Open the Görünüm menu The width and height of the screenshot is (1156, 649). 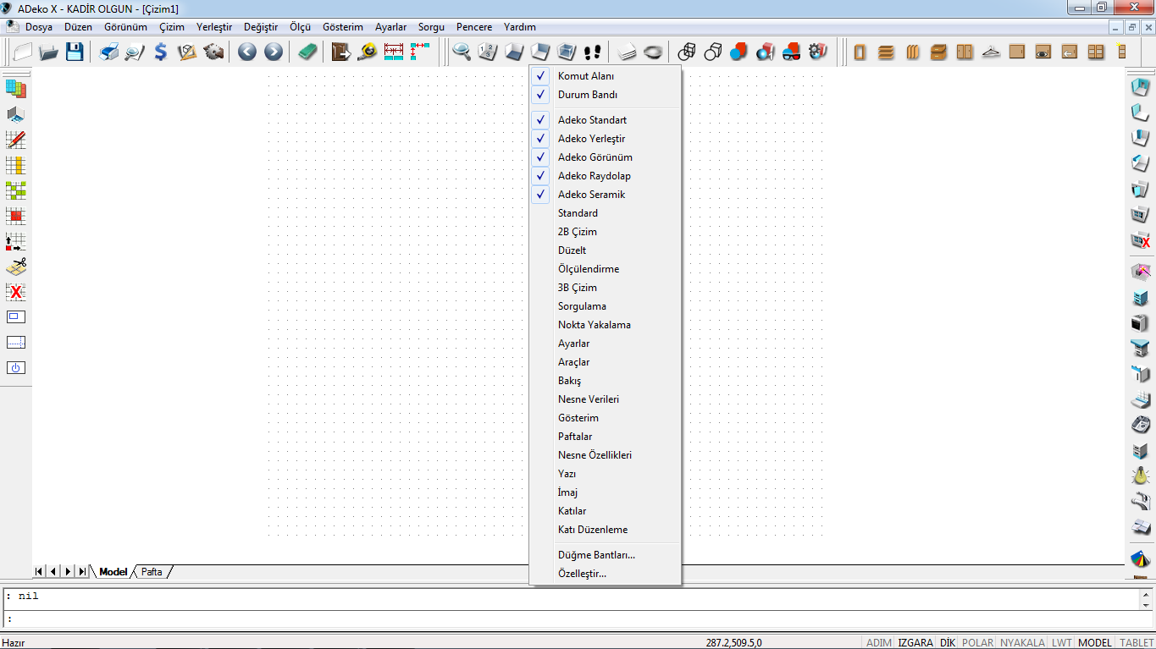(125, 27)
